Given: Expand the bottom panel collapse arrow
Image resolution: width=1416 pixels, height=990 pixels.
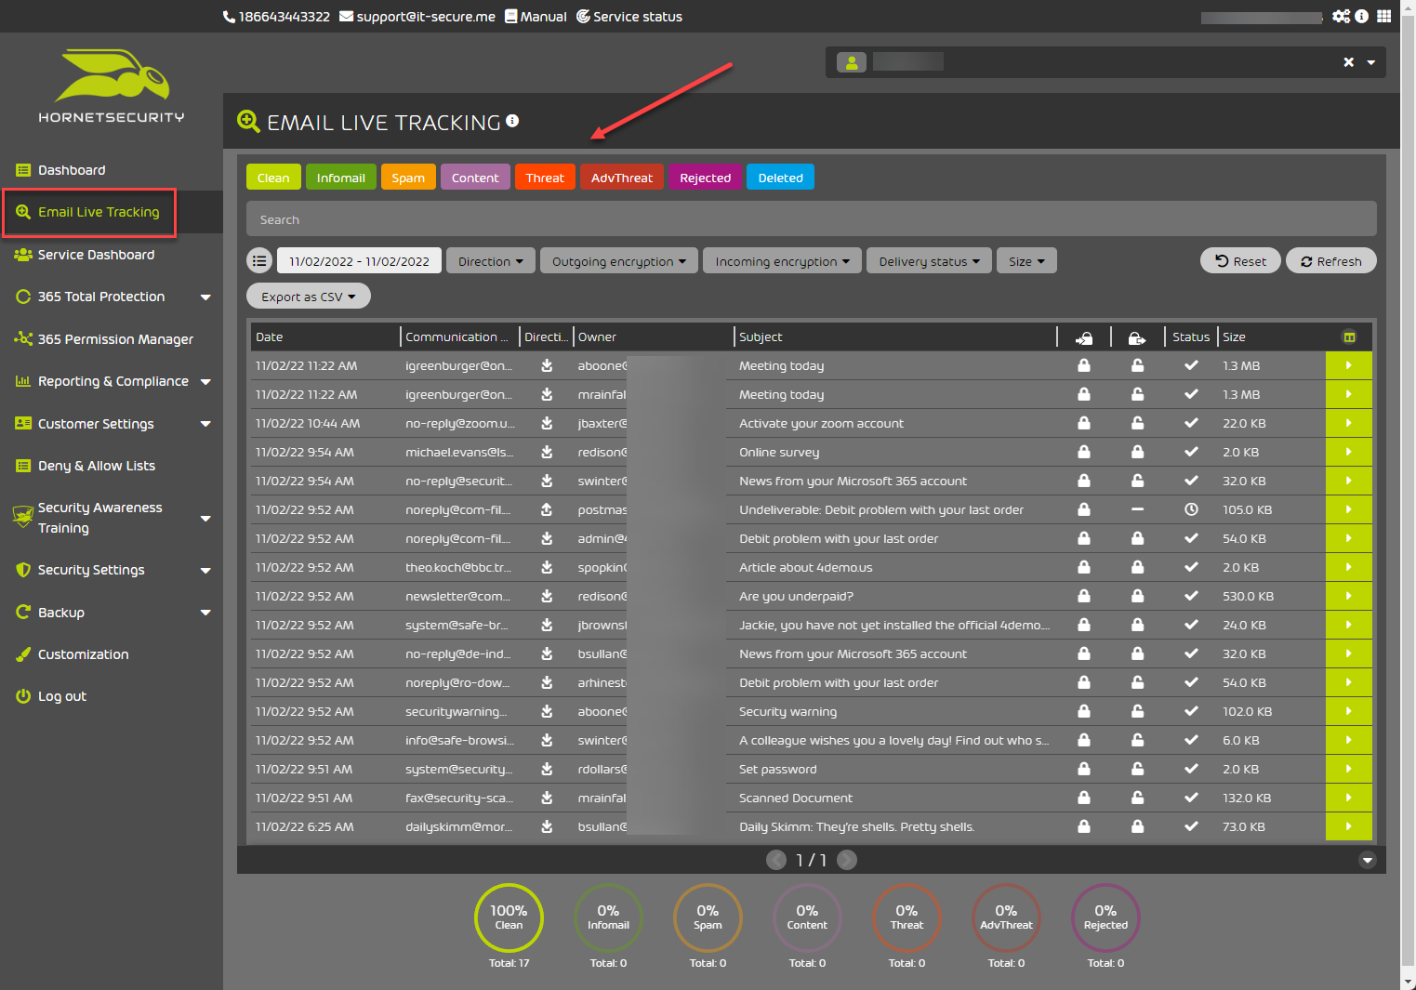Looking at the screenshot, I should 1368,860.
